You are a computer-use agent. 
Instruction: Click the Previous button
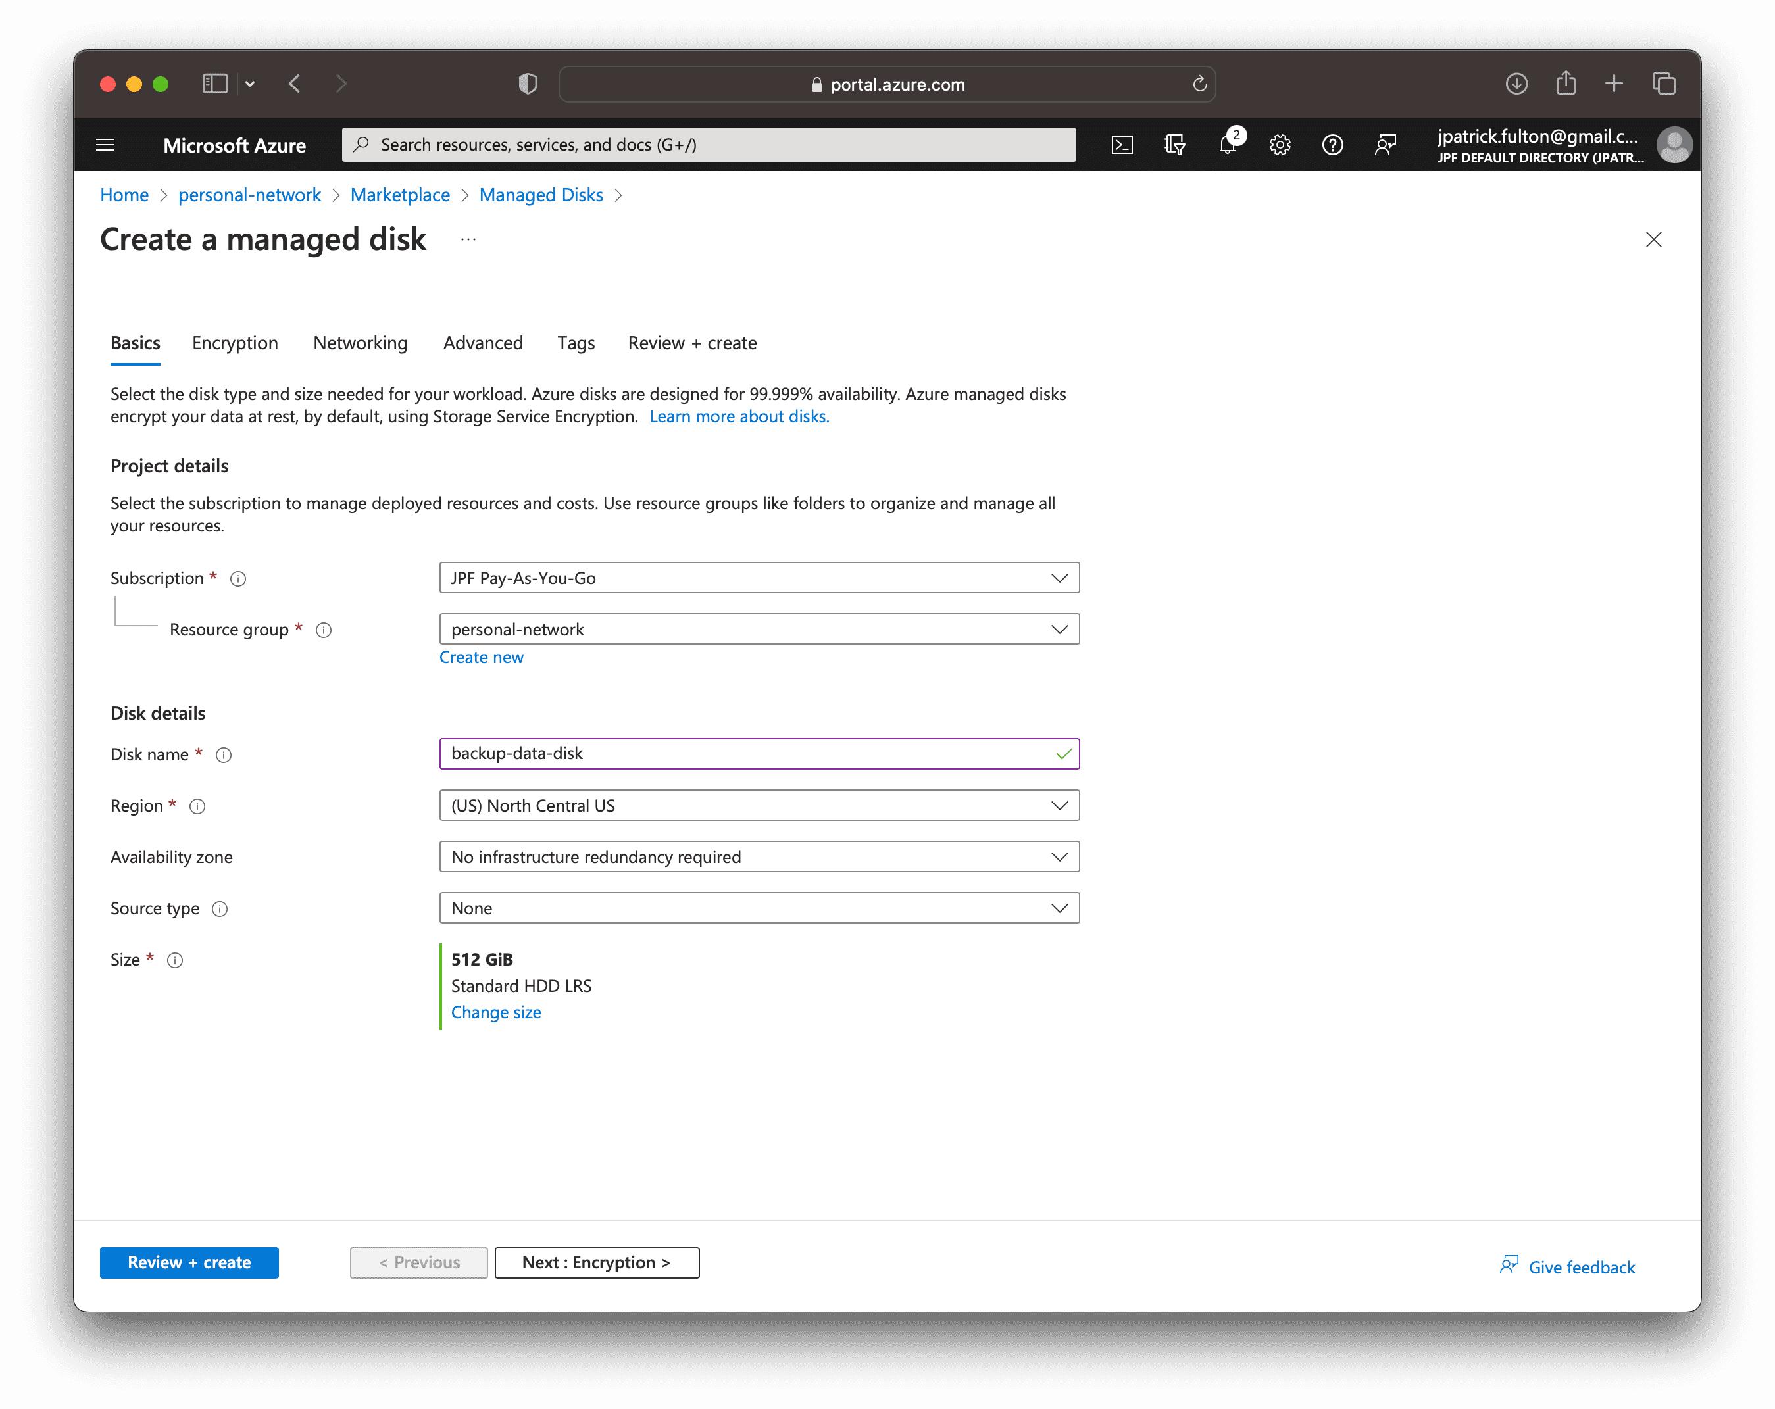(418, 1262)
